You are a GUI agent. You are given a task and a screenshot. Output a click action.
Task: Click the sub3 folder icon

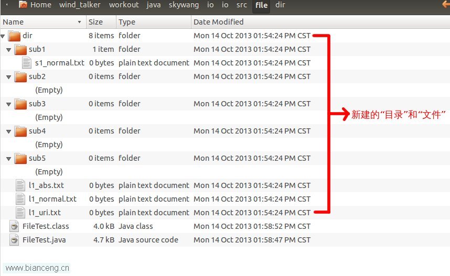click(20, 104)
